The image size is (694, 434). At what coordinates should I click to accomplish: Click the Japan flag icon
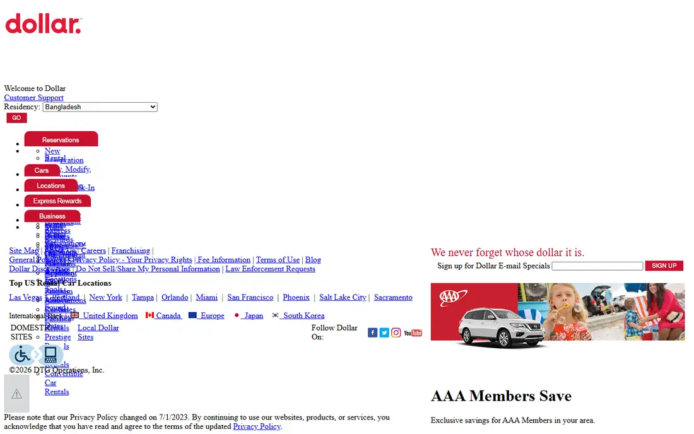pos(237,315)
